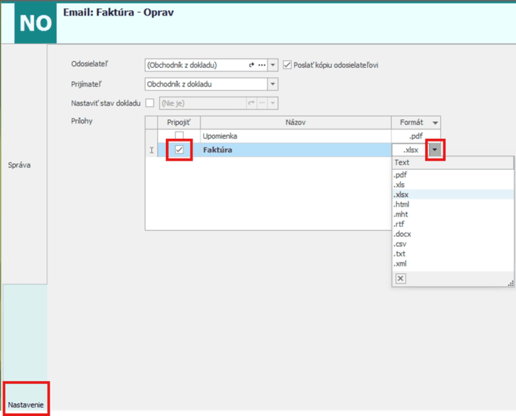Image resolution: width=516 pixels, height=416 pixels.
Task: Click the ellipsis button in Odosielateľ field
Action: tap(261, 65)
